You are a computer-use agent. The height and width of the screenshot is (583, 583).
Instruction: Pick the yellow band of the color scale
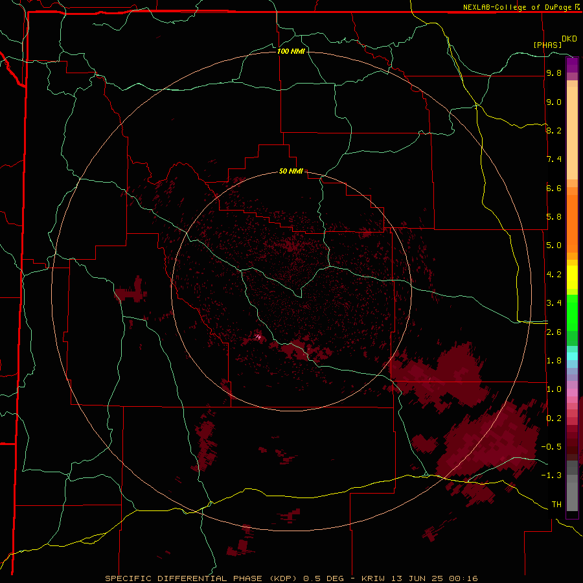(572, 277)
